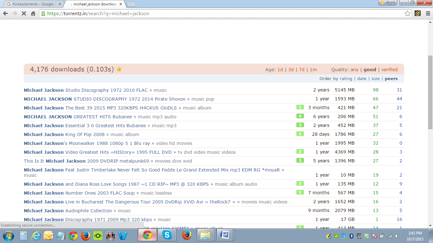Click the green rating badge 4 on GREATEST HITS row
The image size is (433, 243).
300,116
